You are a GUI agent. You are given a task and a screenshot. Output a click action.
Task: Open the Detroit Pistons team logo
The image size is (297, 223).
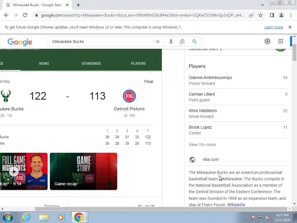[129, 96]
